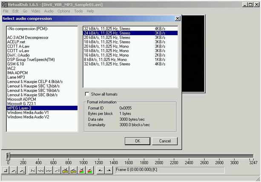
Task: Step forward one frame
Action: 49,171
